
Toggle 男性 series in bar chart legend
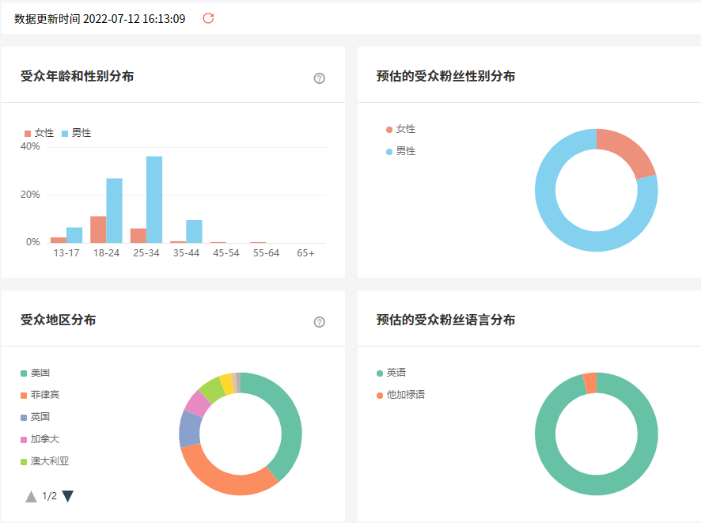pyautogui.click(x=76, y=133)
